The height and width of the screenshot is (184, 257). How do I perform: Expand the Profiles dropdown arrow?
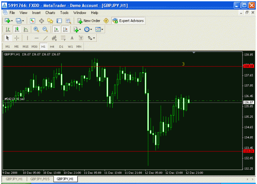23,21
